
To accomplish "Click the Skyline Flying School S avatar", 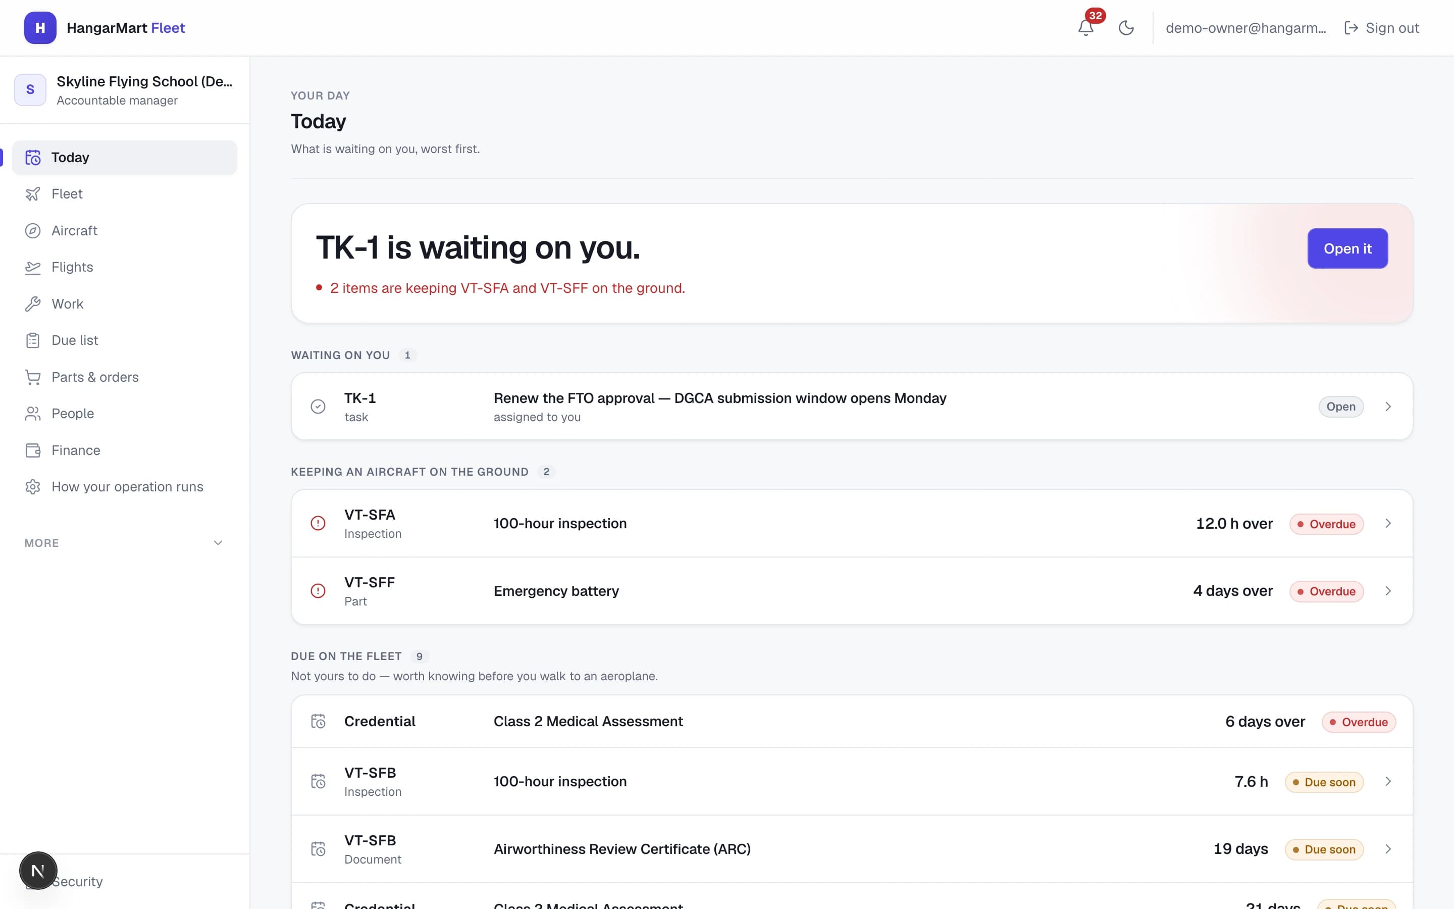I will pyautogui.click(x=30, y=89).
